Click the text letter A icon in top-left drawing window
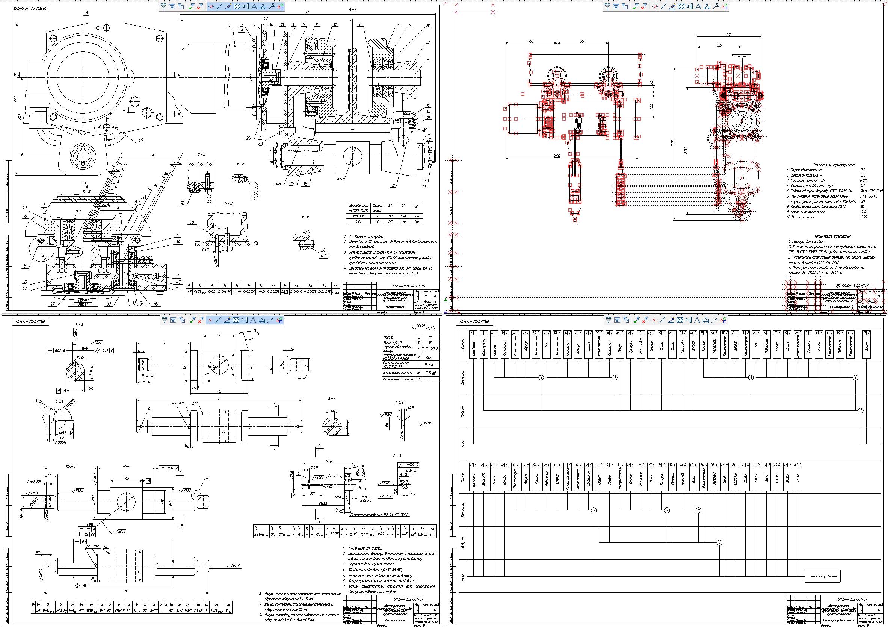Image resolution: width=888 pixels, height=627 pixels. point(254,7)
